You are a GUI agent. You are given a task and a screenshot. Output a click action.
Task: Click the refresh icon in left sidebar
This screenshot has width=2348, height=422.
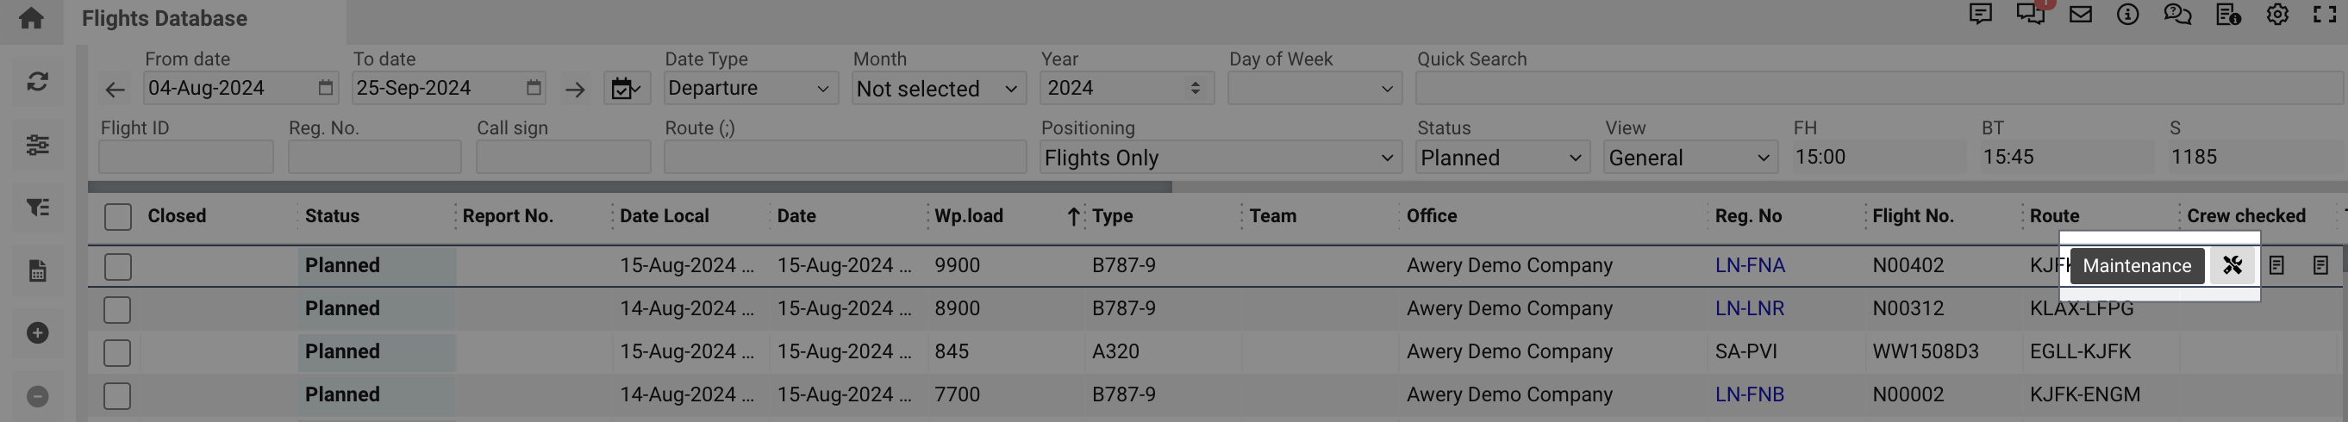[37, 82]
